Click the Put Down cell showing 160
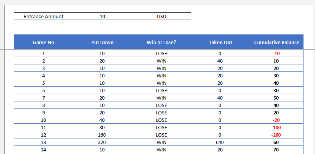Image resolution: width=315 pixels, height=154 pixels. pyautogui.click(x=102, y=135)
